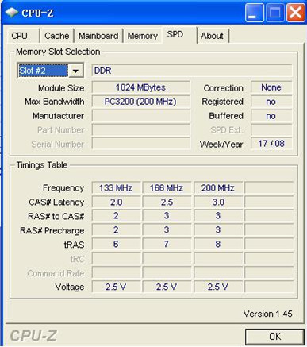Image resolution: width=307 pixels, height=347 pixels.
Task: Open the Slot #2 dropdown arrow
Action: pos(75,71)
